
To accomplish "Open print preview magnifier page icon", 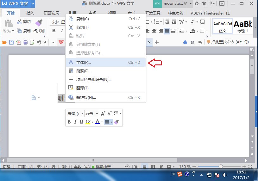I will click(32, 42).
